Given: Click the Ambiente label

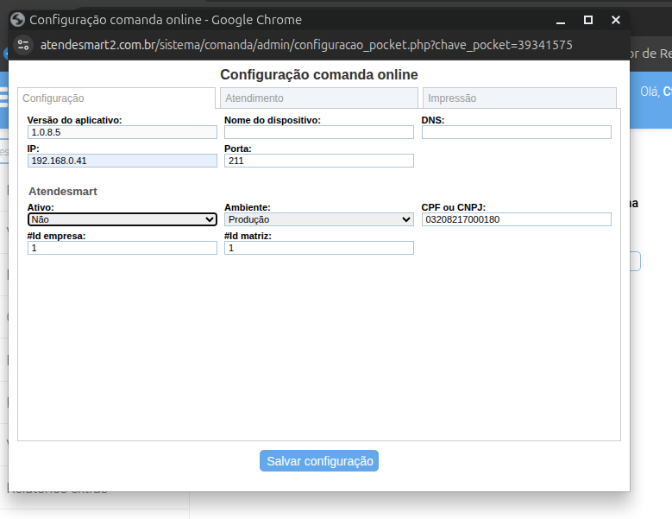Looking at the screenshot, I should [x=248, y=207].
